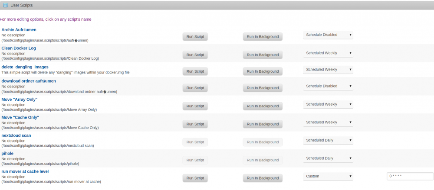Click the custom cron field showing 0 * * * *
Viewport: 434px width, 190px height.
coord(410,176)
